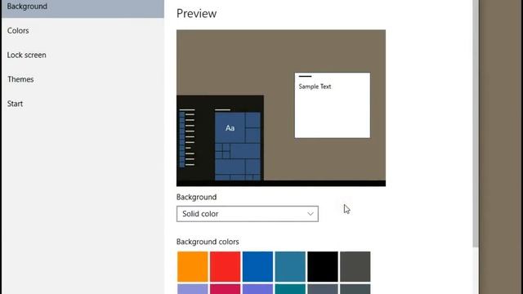Choose the blue background color swatch

pos(257,267)
